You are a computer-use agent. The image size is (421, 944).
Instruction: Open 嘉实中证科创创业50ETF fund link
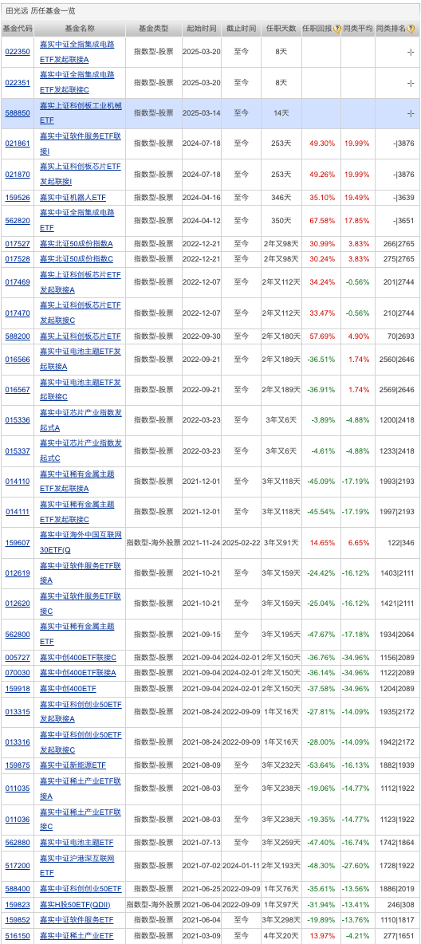[81, 889]
